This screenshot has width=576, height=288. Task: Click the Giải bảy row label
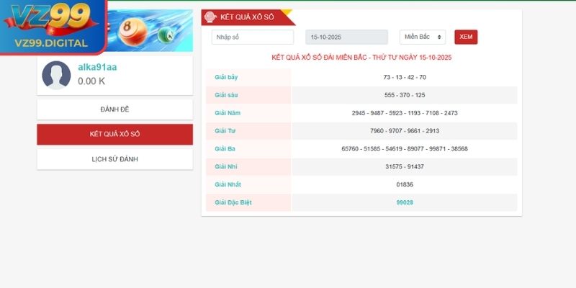(x=226, y=77)
